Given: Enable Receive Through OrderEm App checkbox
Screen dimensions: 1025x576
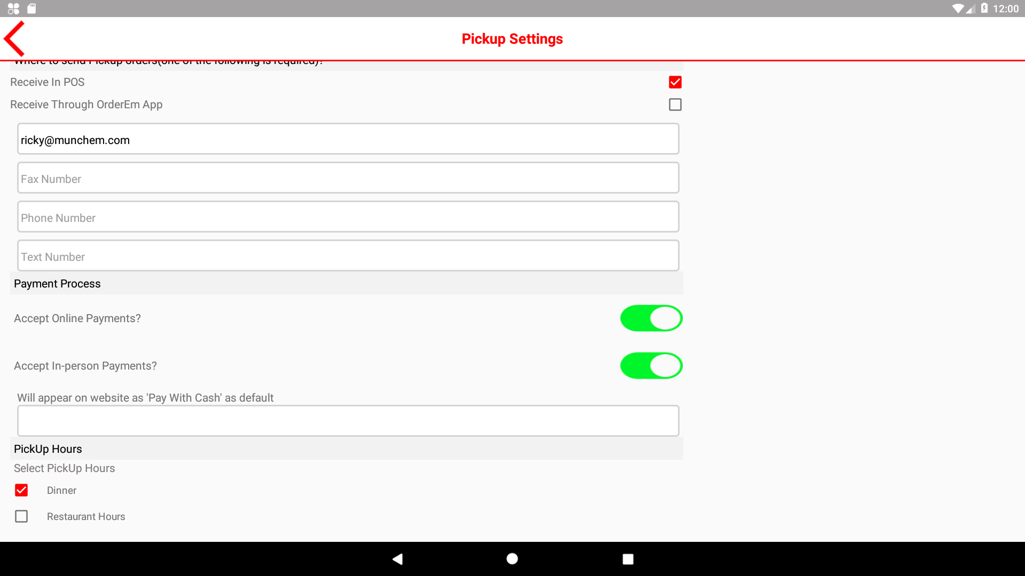Looking at the screenshot, I should [675, 105].
